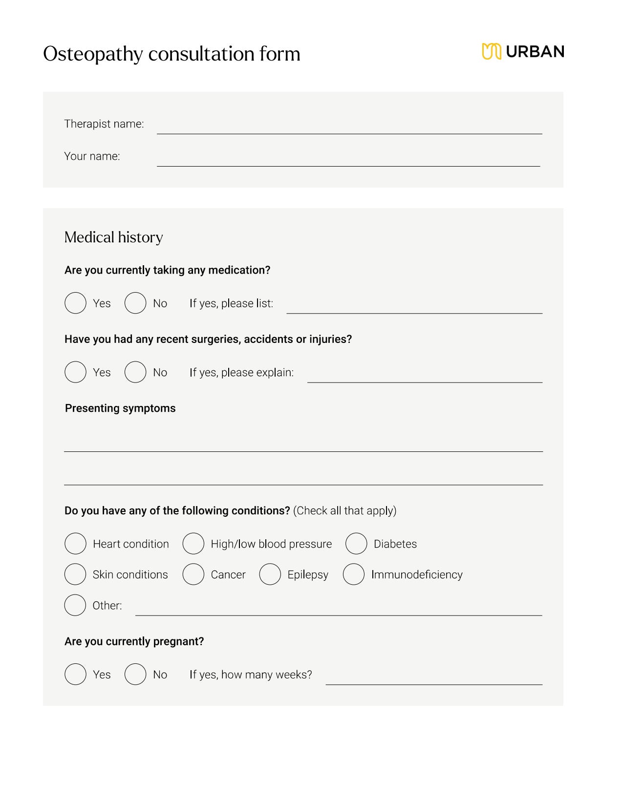623x806 pixels.
Task: Select Yes for currently pregnant
Action: point(75,674)
